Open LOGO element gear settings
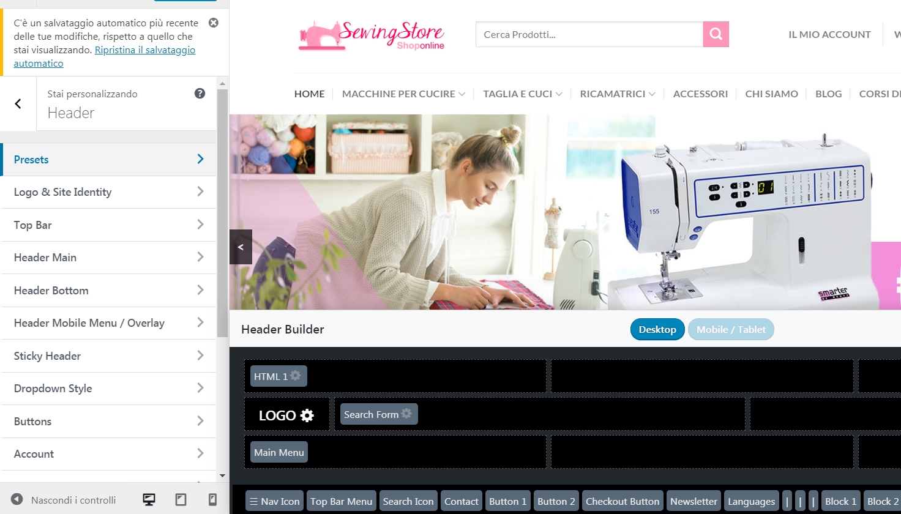 tap(307, 415)
